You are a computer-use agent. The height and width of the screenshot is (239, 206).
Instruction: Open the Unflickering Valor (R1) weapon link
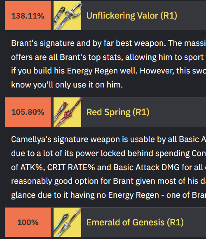132,16
